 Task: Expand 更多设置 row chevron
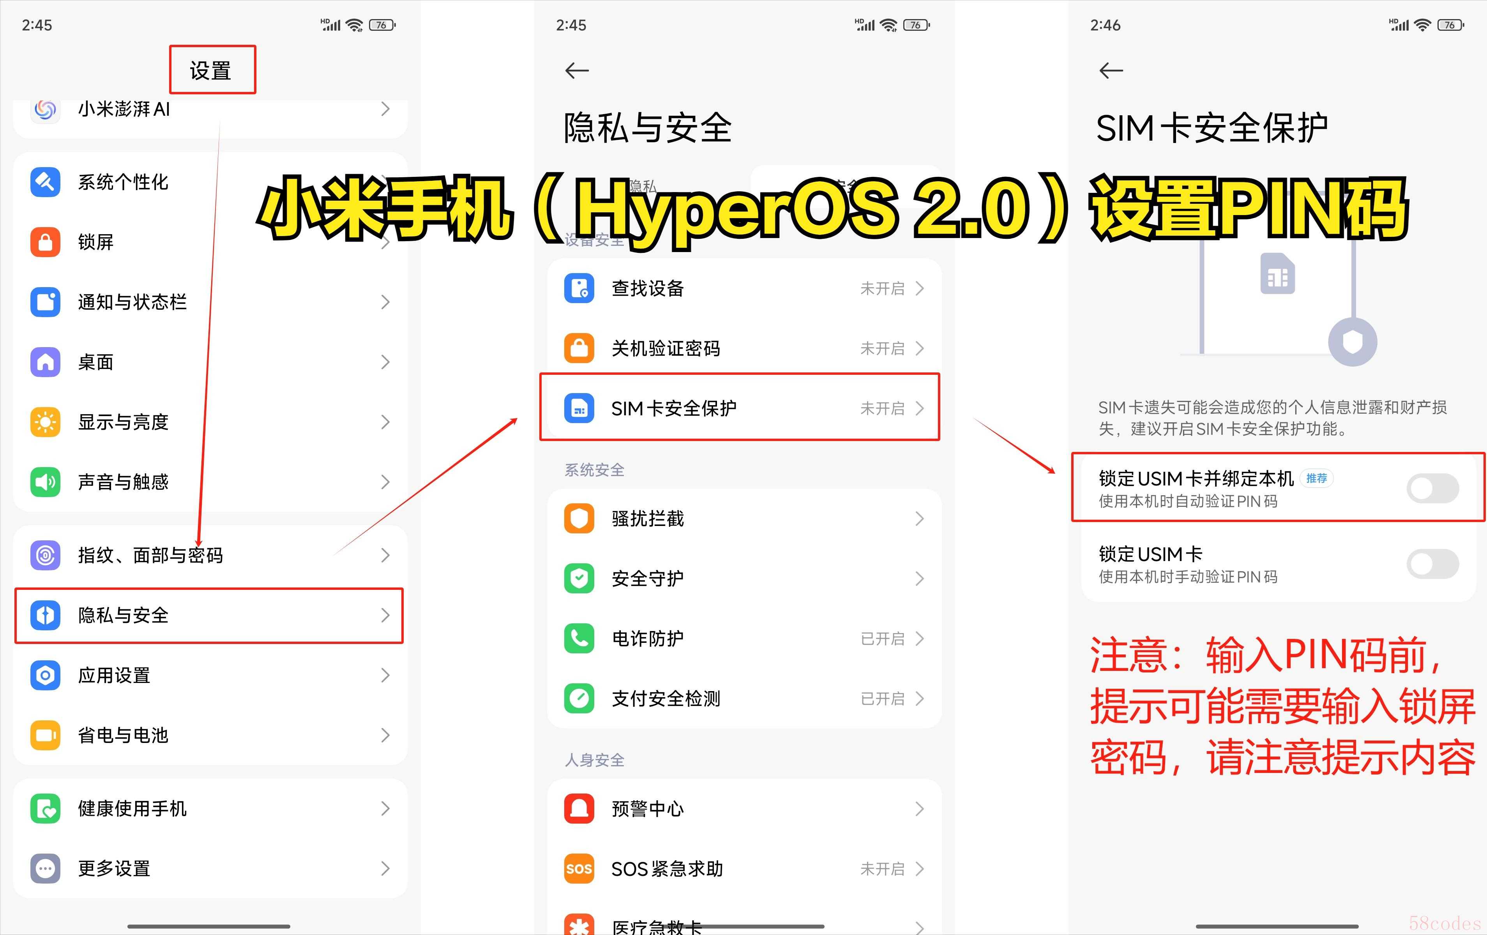(385, 868)
